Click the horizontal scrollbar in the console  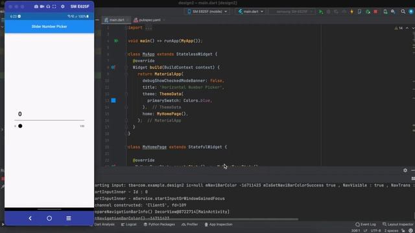click(x=196, y=219)
